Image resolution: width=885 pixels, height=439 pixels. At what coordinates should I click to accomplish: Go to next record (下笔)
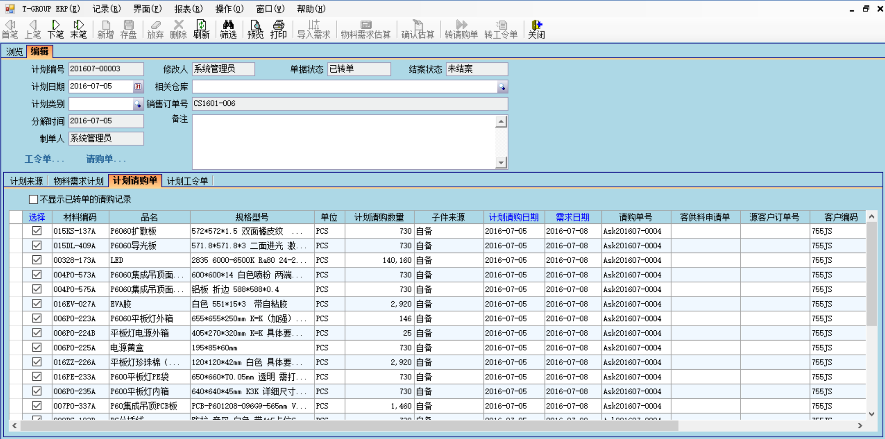(x=56, y=29)
